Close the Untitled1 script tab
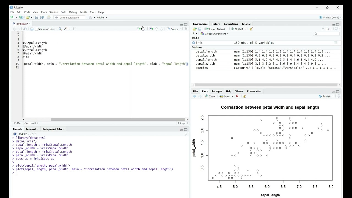 click(29, 24)
